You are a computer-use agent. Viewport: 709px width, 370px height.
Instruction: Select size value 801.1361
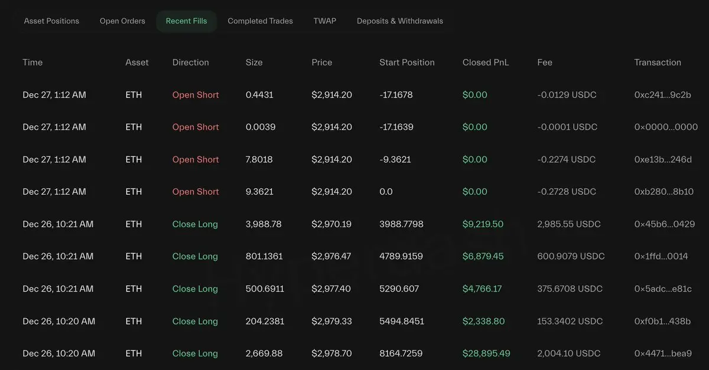point(264,256)
